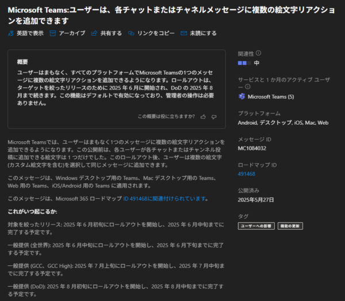
Task: Give the summary a thumbs down
Action: point(214,117)
